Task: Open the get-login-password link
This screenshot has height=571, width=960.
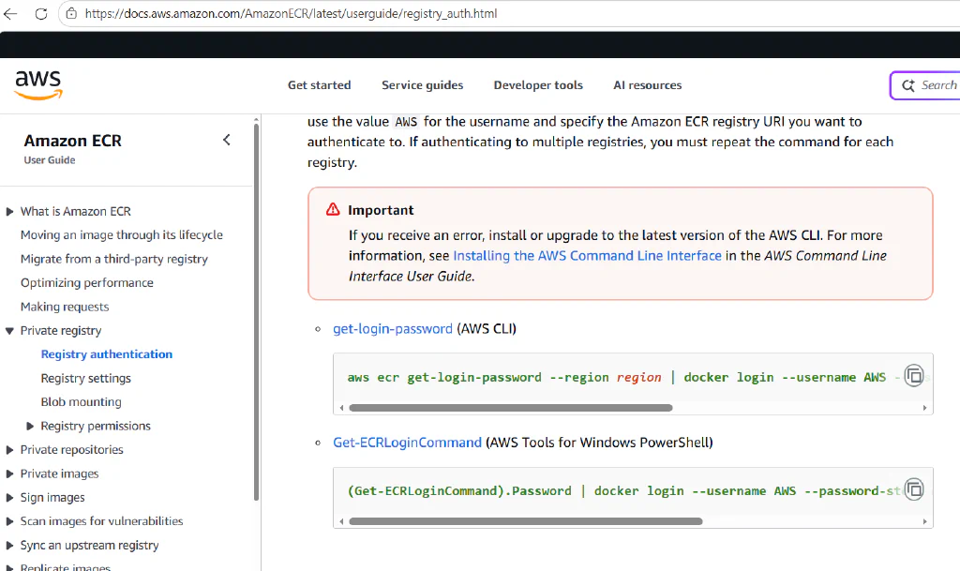Action: pos(393,329)
